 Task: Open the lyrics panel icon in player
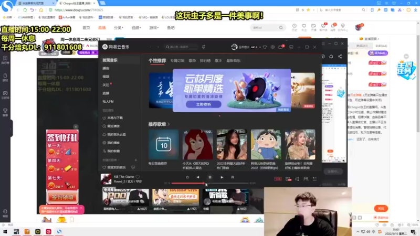(232, 177)
